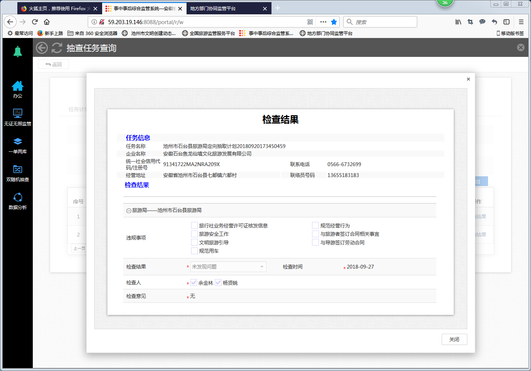Click the 检查时间 2018-09-27 field

coord(360,267)
